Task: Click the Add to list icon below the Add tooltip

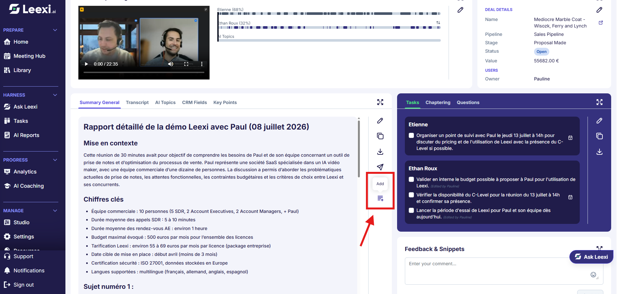Action: click(x=380, y=198)
